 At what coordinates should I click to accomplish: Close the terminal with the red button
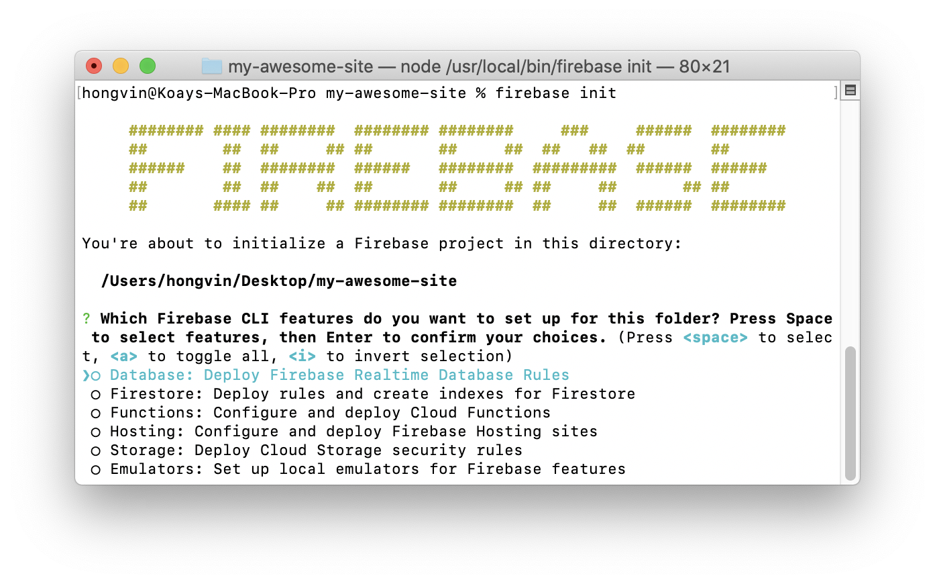(x=94, y=66)
